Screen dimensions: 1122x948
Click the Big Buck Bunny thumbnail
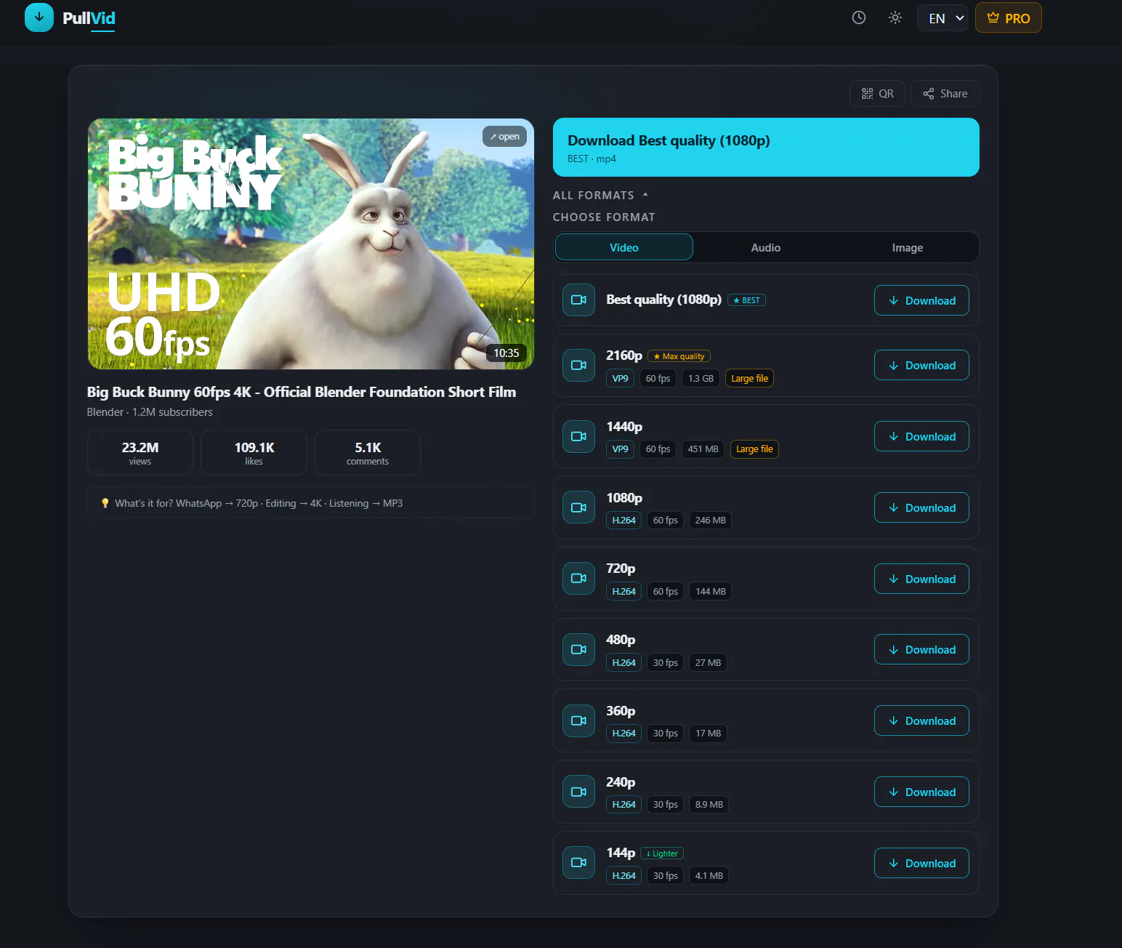pyautogui.click(x=311, y=244)
